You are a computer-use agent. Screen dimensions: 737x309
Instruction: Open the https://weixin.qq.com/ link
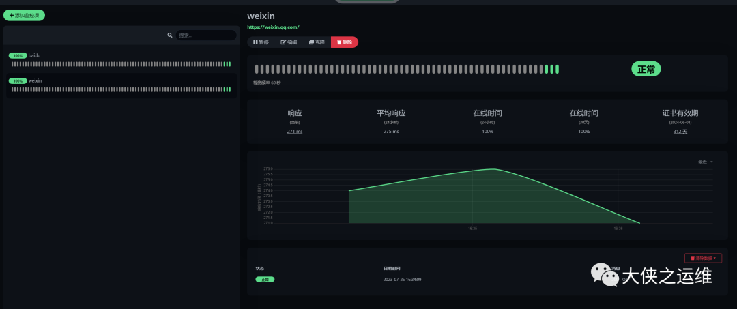(x=273, y=27)
